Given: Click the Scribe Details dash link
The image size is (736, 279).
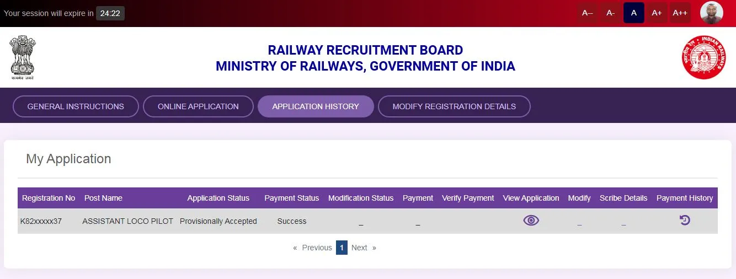Looking at the screenshot, I should [x=623, y=223].
